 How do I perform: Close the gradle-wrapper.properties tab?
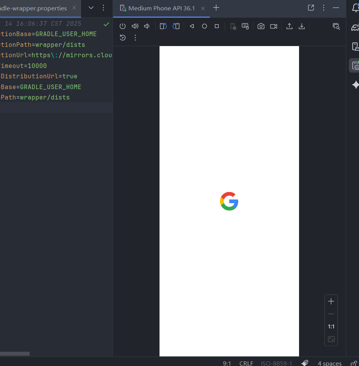tap(74, 8)
